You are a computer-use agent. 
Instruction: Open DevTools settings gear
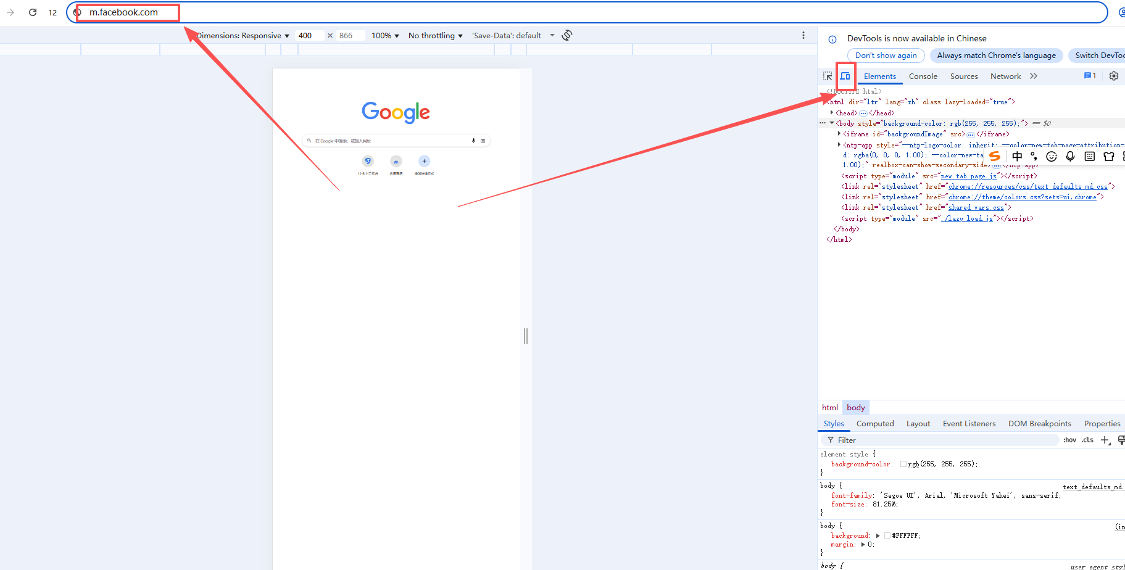coord(1113,76)
